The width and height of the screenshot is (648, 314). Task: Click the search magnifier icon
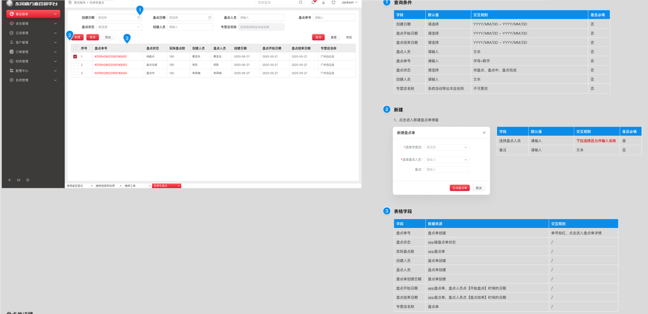pyautogui.click(x=301, y=3)
